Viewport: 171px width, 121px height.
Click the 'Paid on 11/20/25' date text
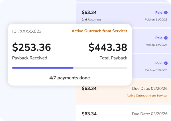(x=156, y=20)
